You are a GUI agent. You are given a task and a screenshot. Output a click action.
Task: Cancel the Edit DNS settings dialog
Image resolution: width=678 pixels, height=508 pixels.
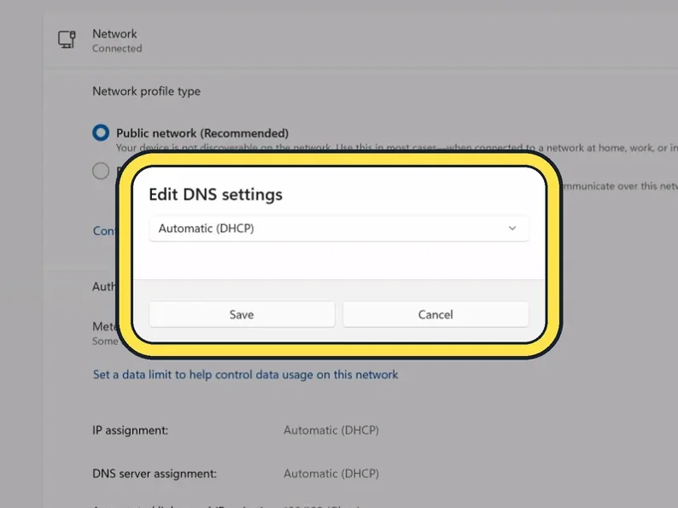[x=435, y=314]
